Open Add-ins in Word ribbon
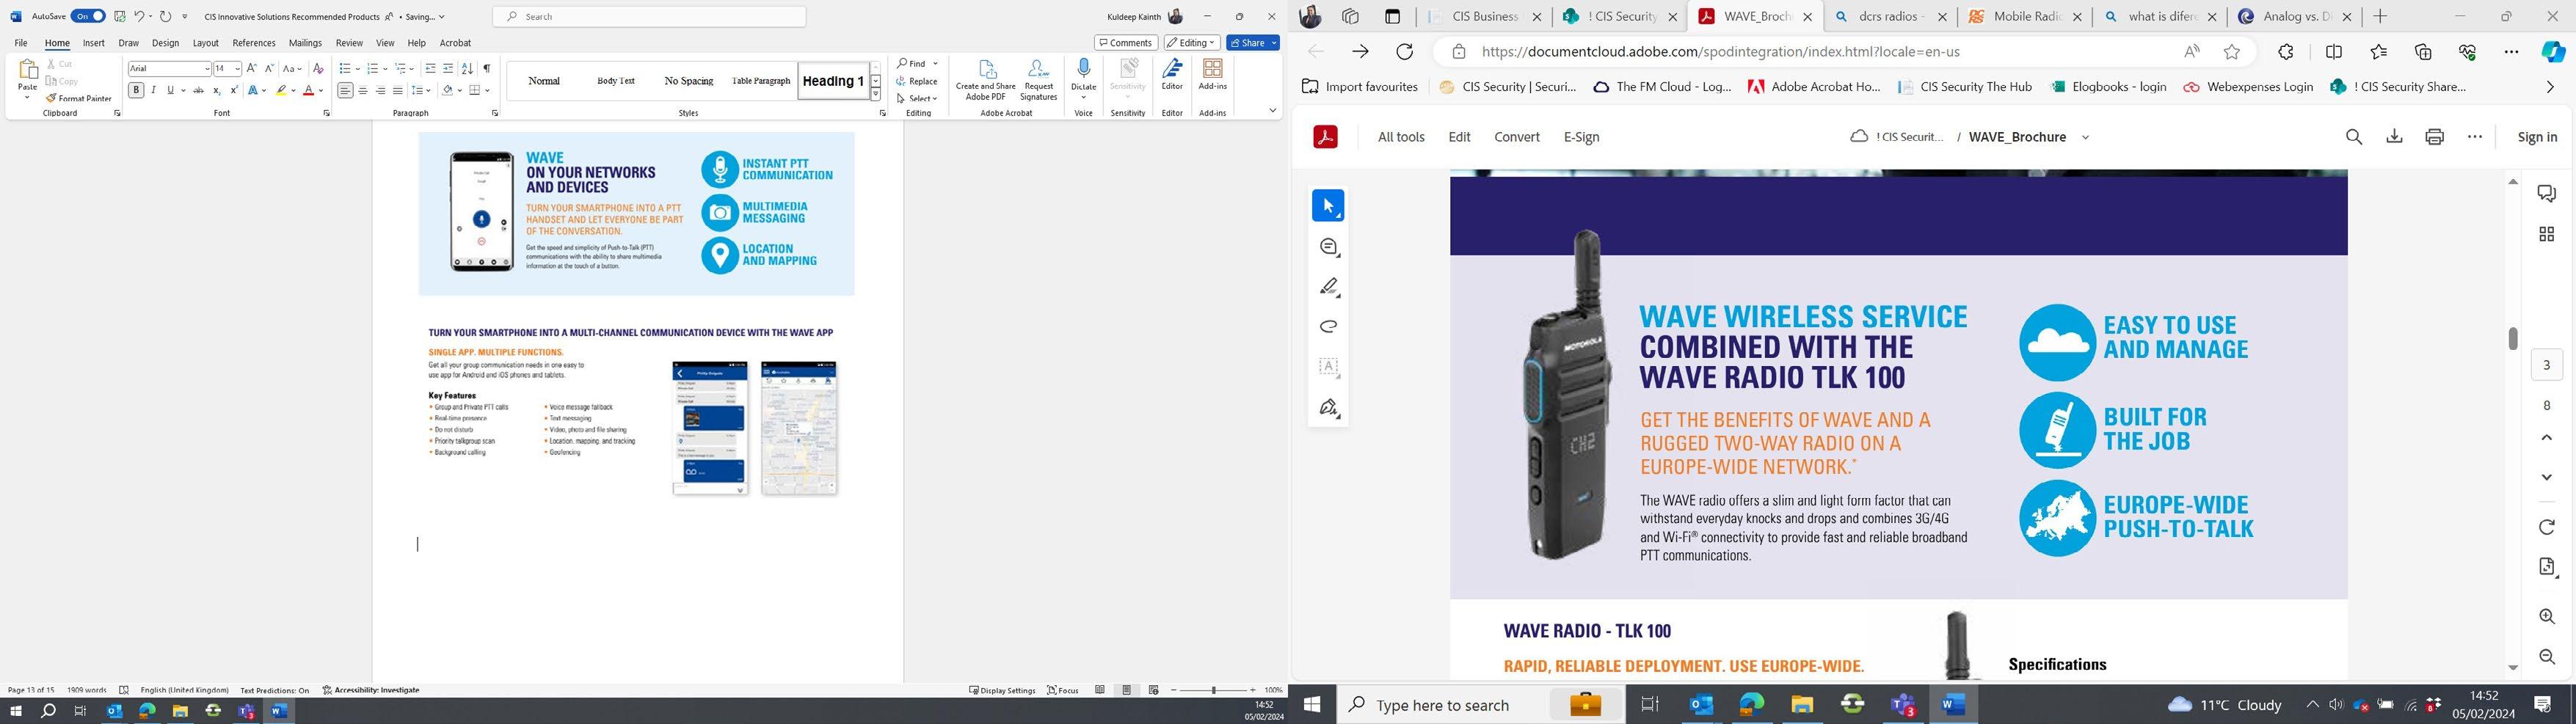This screenshot has height=724, width=2576. 1213,75
